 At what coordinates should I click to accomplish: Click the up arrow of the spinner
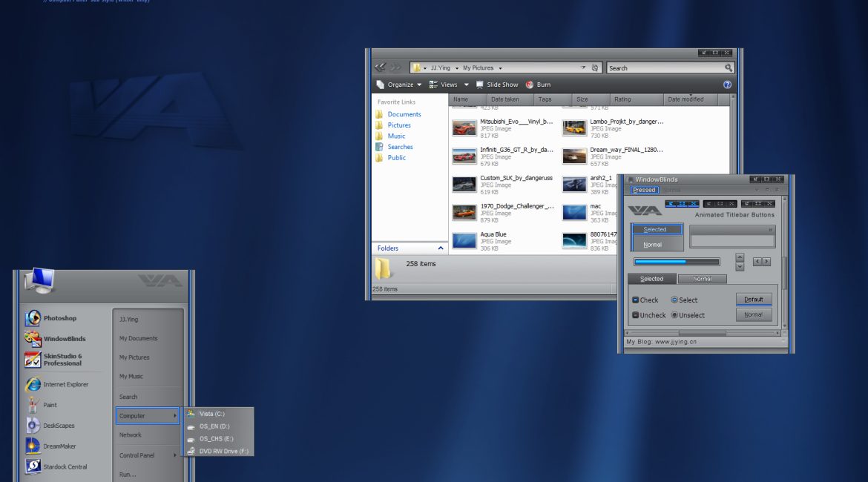tap(740, 257)
